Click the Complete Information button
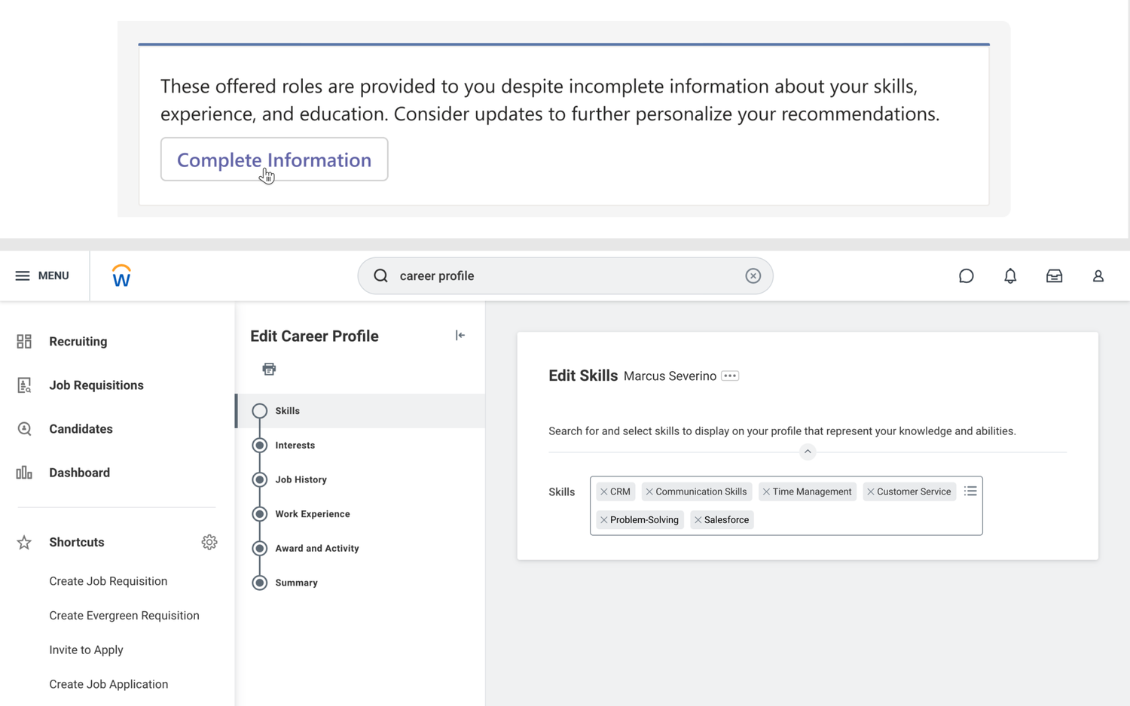This screenshot has height=706, width=1130. (x=273, y=159)
